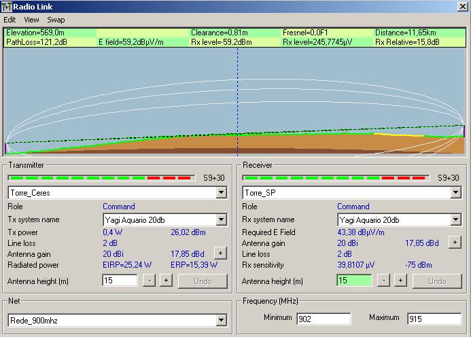This screenshot has width=471, height=337.
Task: Expand the Torre_Ceres transmitter dropdown
Action: tap(221, 193)
